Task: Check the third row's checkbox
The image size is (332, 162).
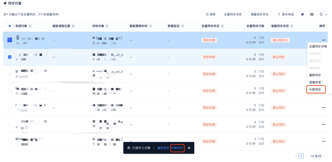Action: click(x=10, y=74)
